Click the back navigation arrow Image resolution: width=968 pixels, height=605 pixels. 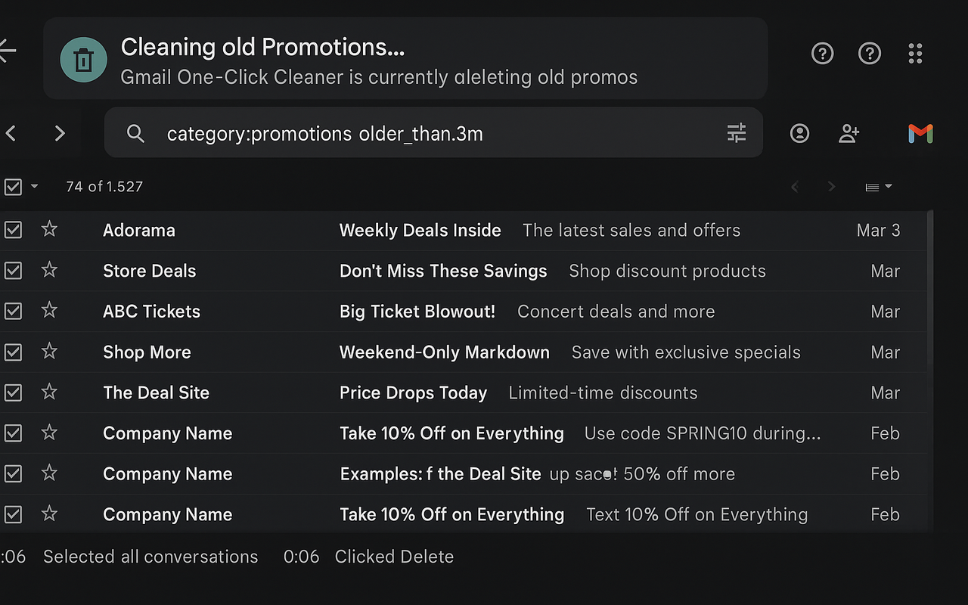[x=11, y=133]
